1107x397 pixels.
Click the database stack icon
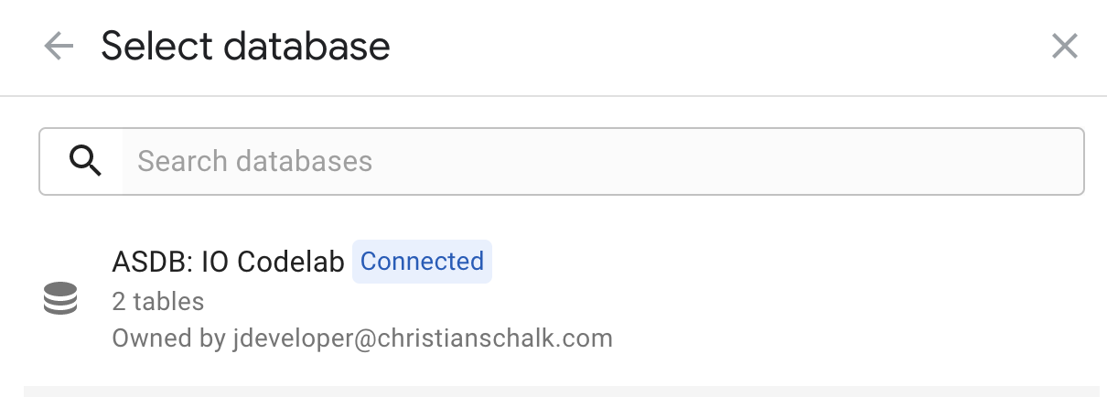coord(60,299)
